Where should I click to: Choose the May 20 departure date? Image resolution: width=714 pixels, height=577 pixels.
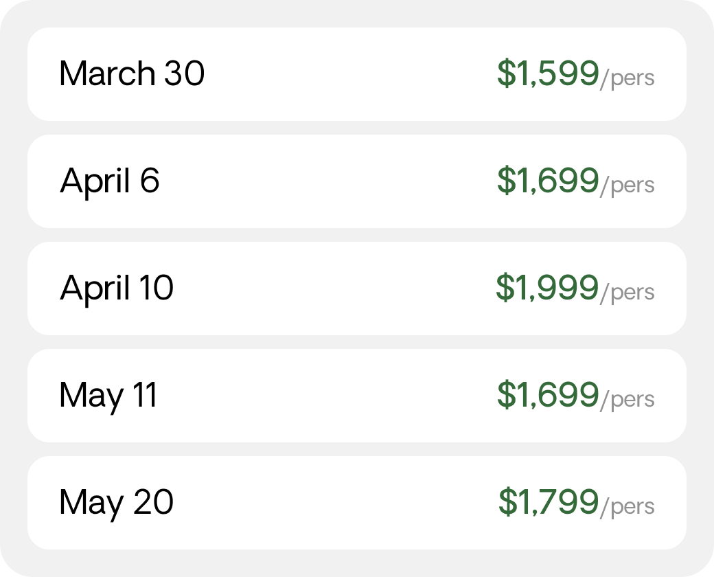357,502
